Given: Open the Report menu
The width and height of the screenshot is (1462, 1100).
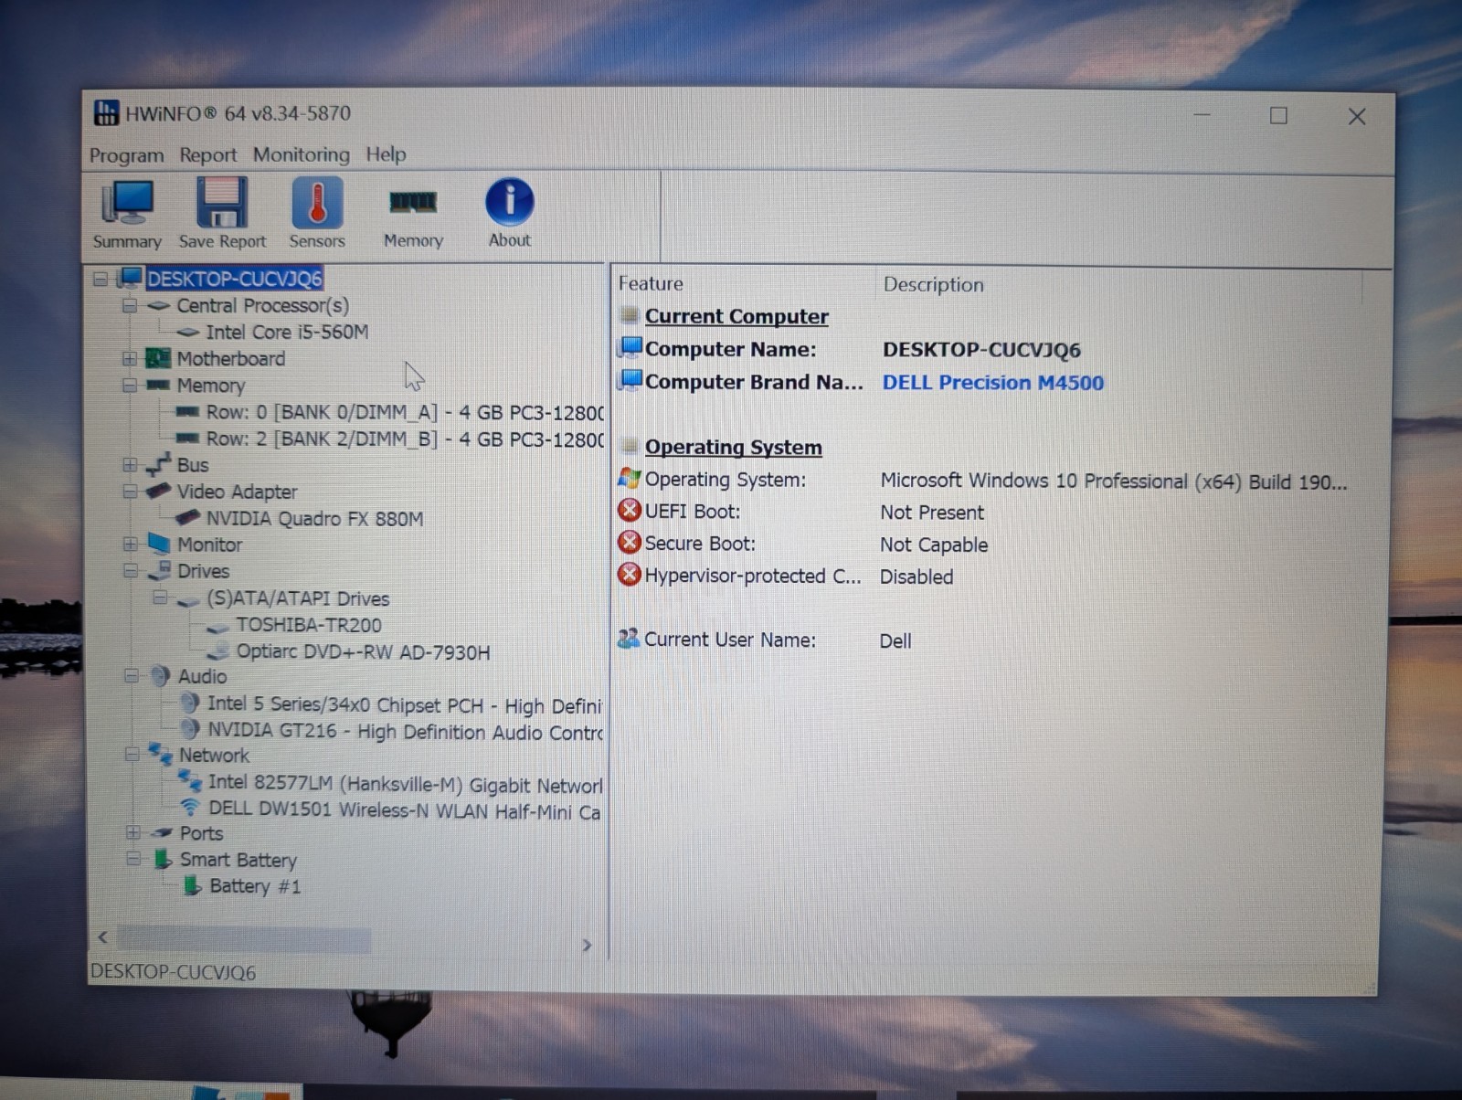Looking at the screenshot, I should click(207, 155).
